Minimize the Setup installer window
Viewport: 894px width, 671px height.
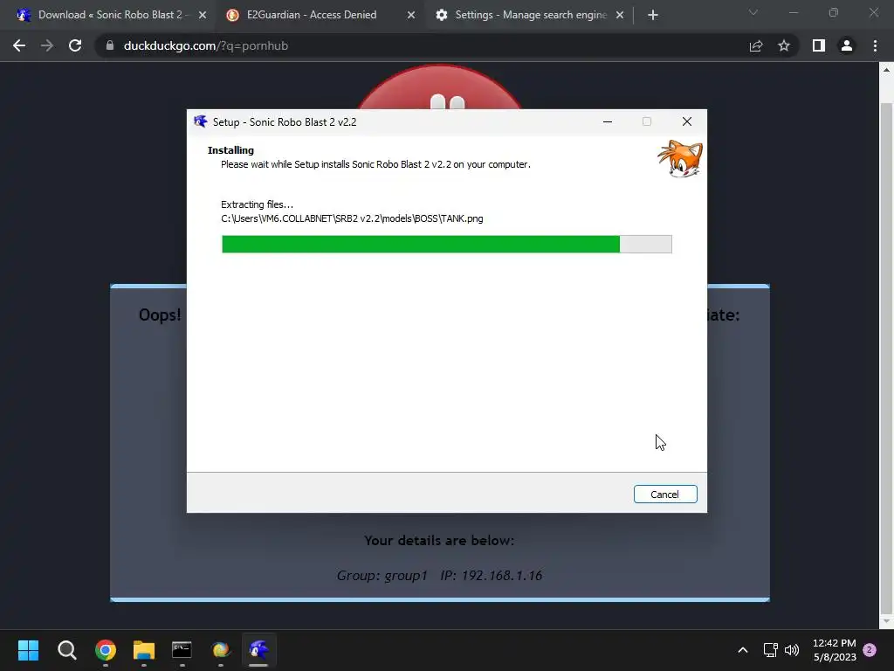pyautogui.click(x=608, y=121)
